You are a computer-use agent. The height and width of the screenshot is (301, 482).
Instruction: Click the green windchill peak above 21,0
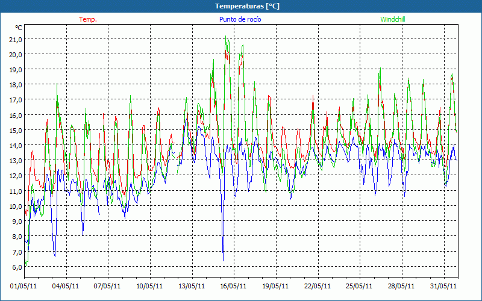click(x=226, y=37)
